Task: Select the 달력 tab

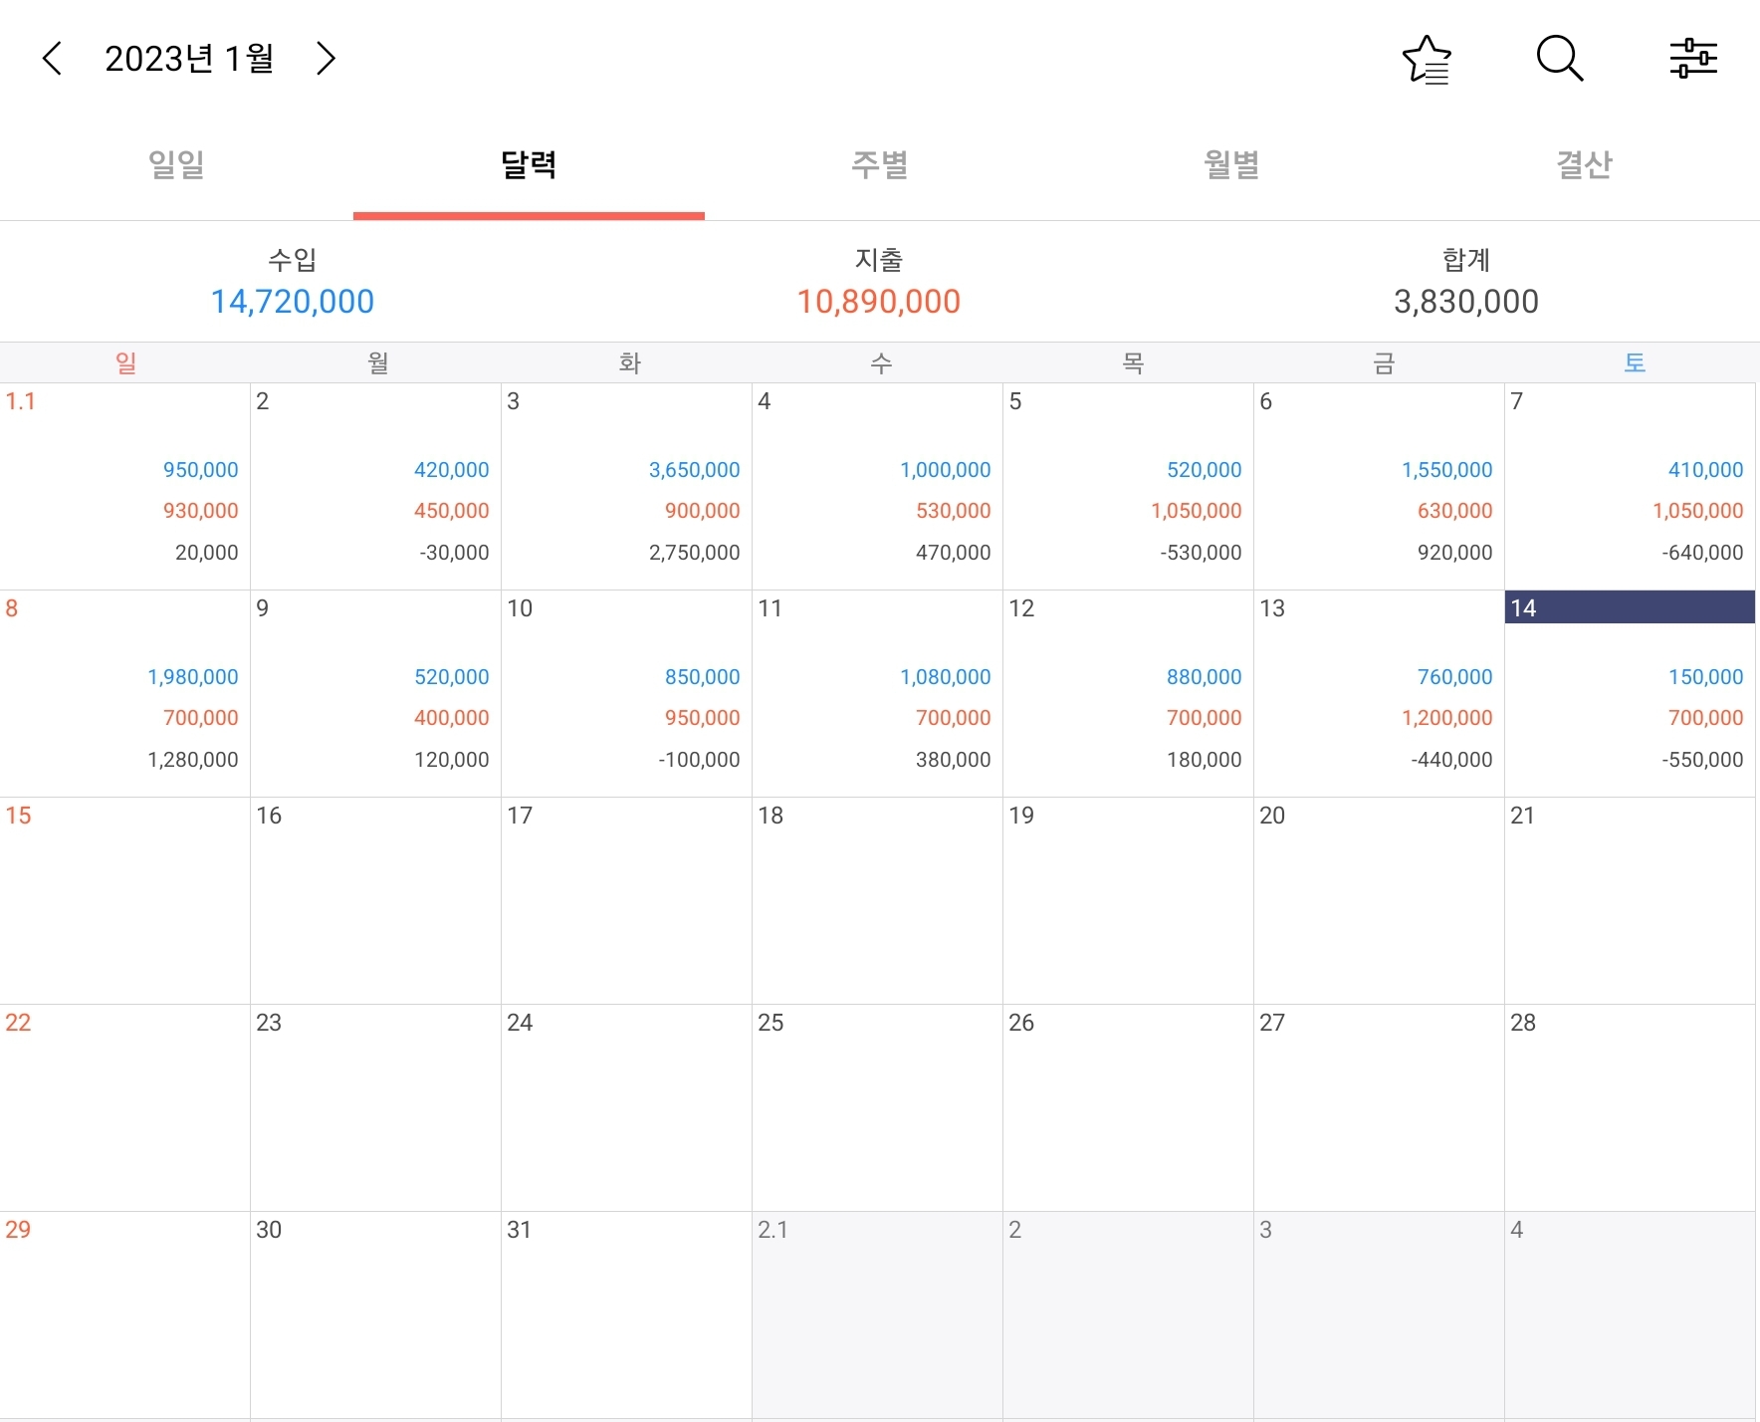Action: click(x=529, y=164)
